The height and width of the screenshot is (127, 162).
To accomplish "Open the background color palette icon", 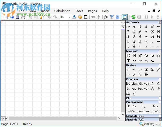I will click(x=80, y=17).
